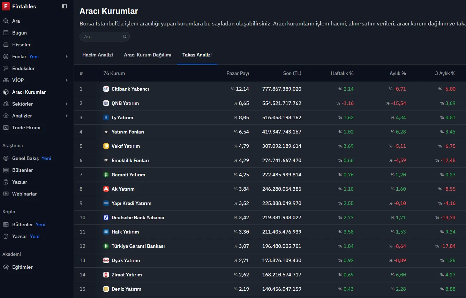Click the Vakıf Yatırım logo icon

tap(106, 146)
